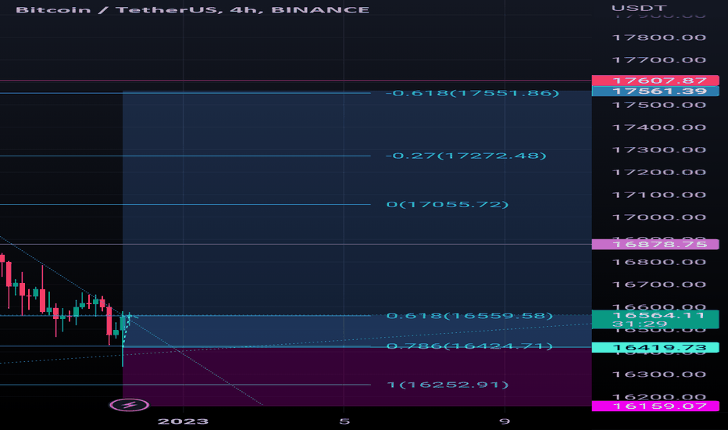Click the 16700.00 price axis tick
The image size is (728, 430).
[659, 285]
